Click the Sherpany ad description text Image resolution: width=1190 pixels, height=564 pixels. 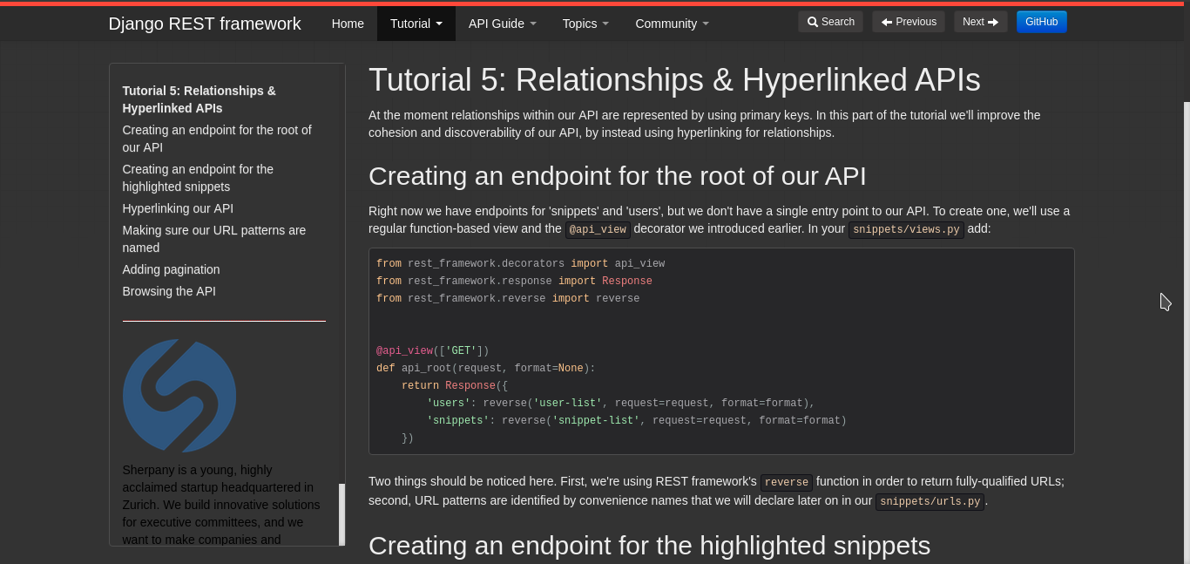point(221,505)
